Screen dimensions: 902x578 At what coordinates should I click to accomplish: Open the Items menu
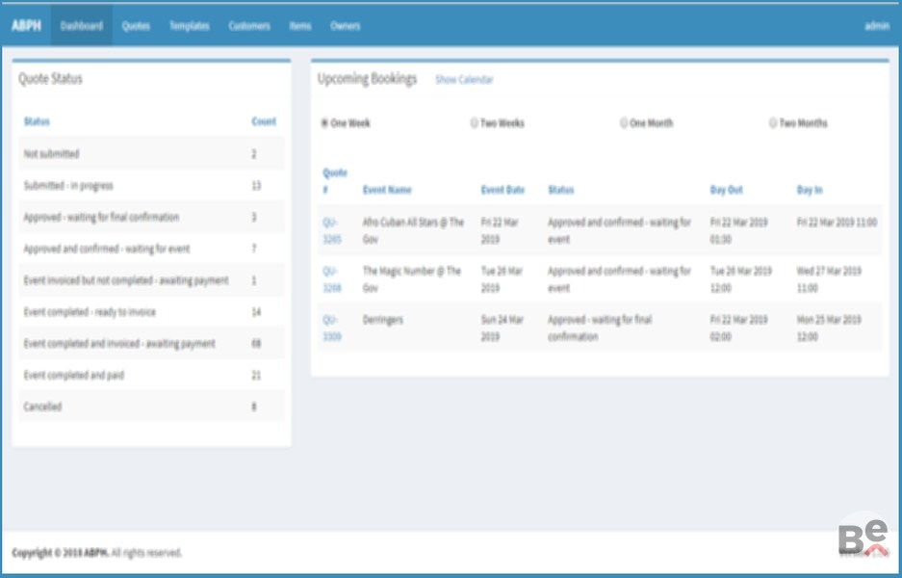(300, 26)
